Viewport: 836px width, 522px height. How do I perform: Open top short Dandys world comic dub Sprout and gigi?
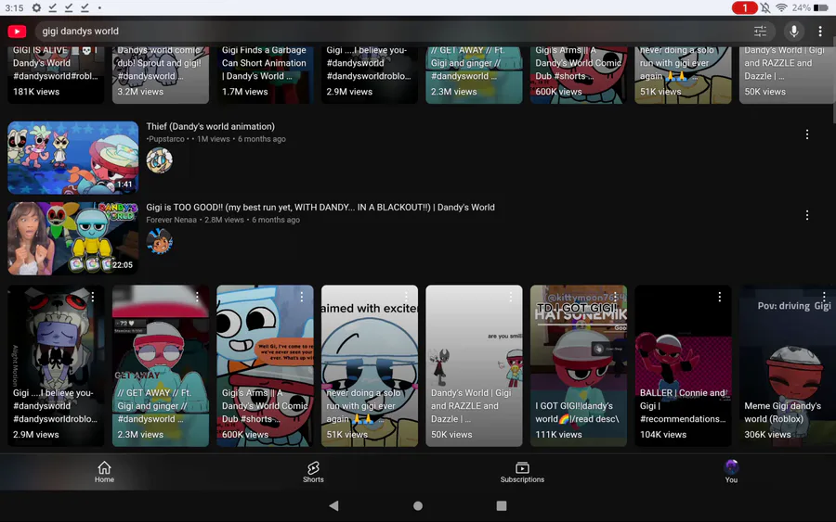(161, 74)
